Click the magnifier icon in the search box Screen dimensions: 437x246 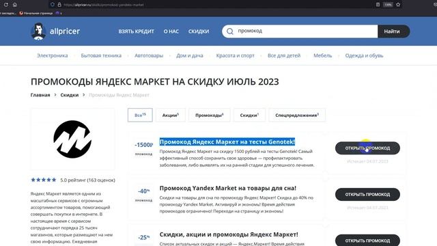230,31
